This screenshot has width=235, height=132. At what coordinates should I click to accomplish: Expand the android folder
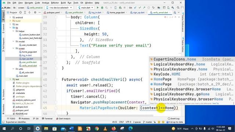(10, 17)
